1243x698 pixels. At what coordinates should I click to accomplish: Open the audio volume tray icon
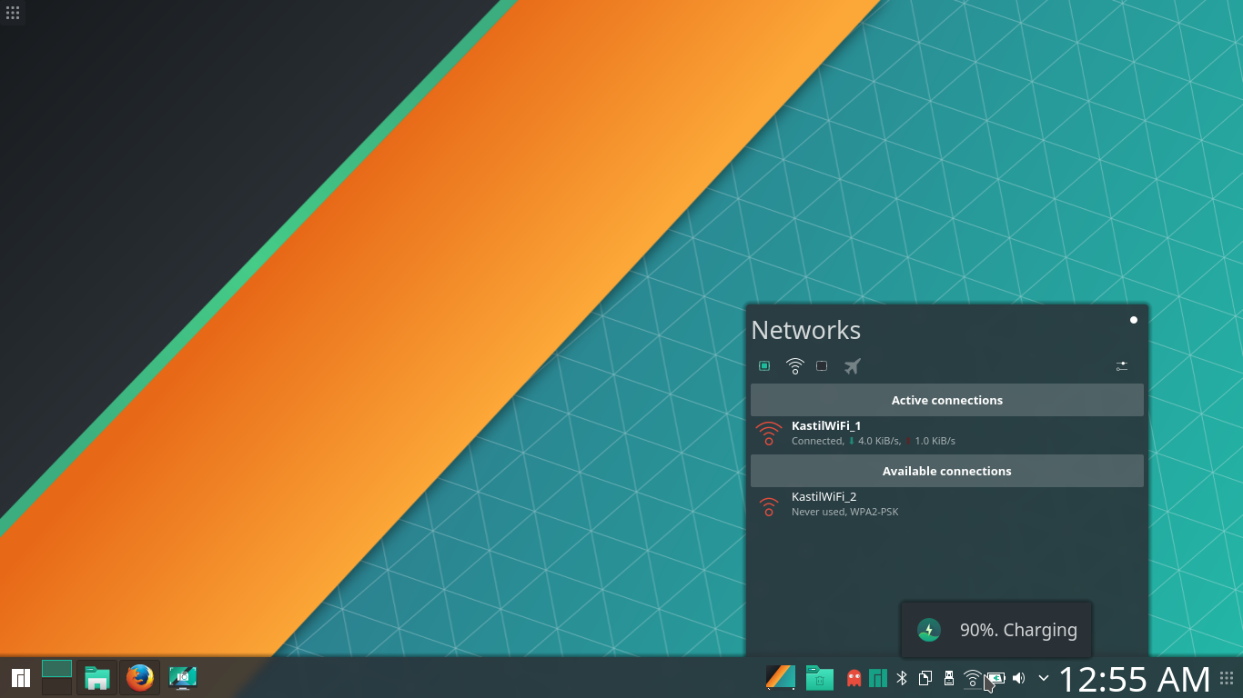tap(1017, 678)
